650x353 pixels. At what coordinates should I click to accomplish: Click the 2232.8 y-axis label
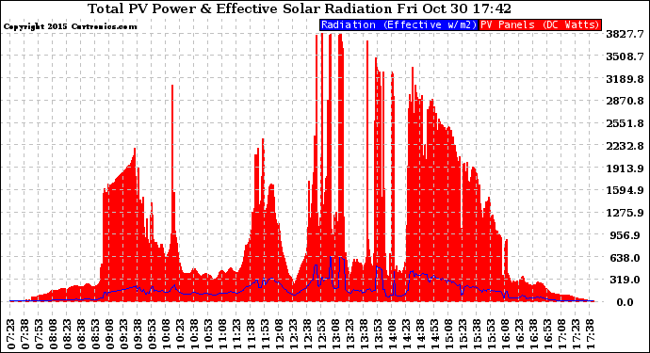[x=625, y=146]
